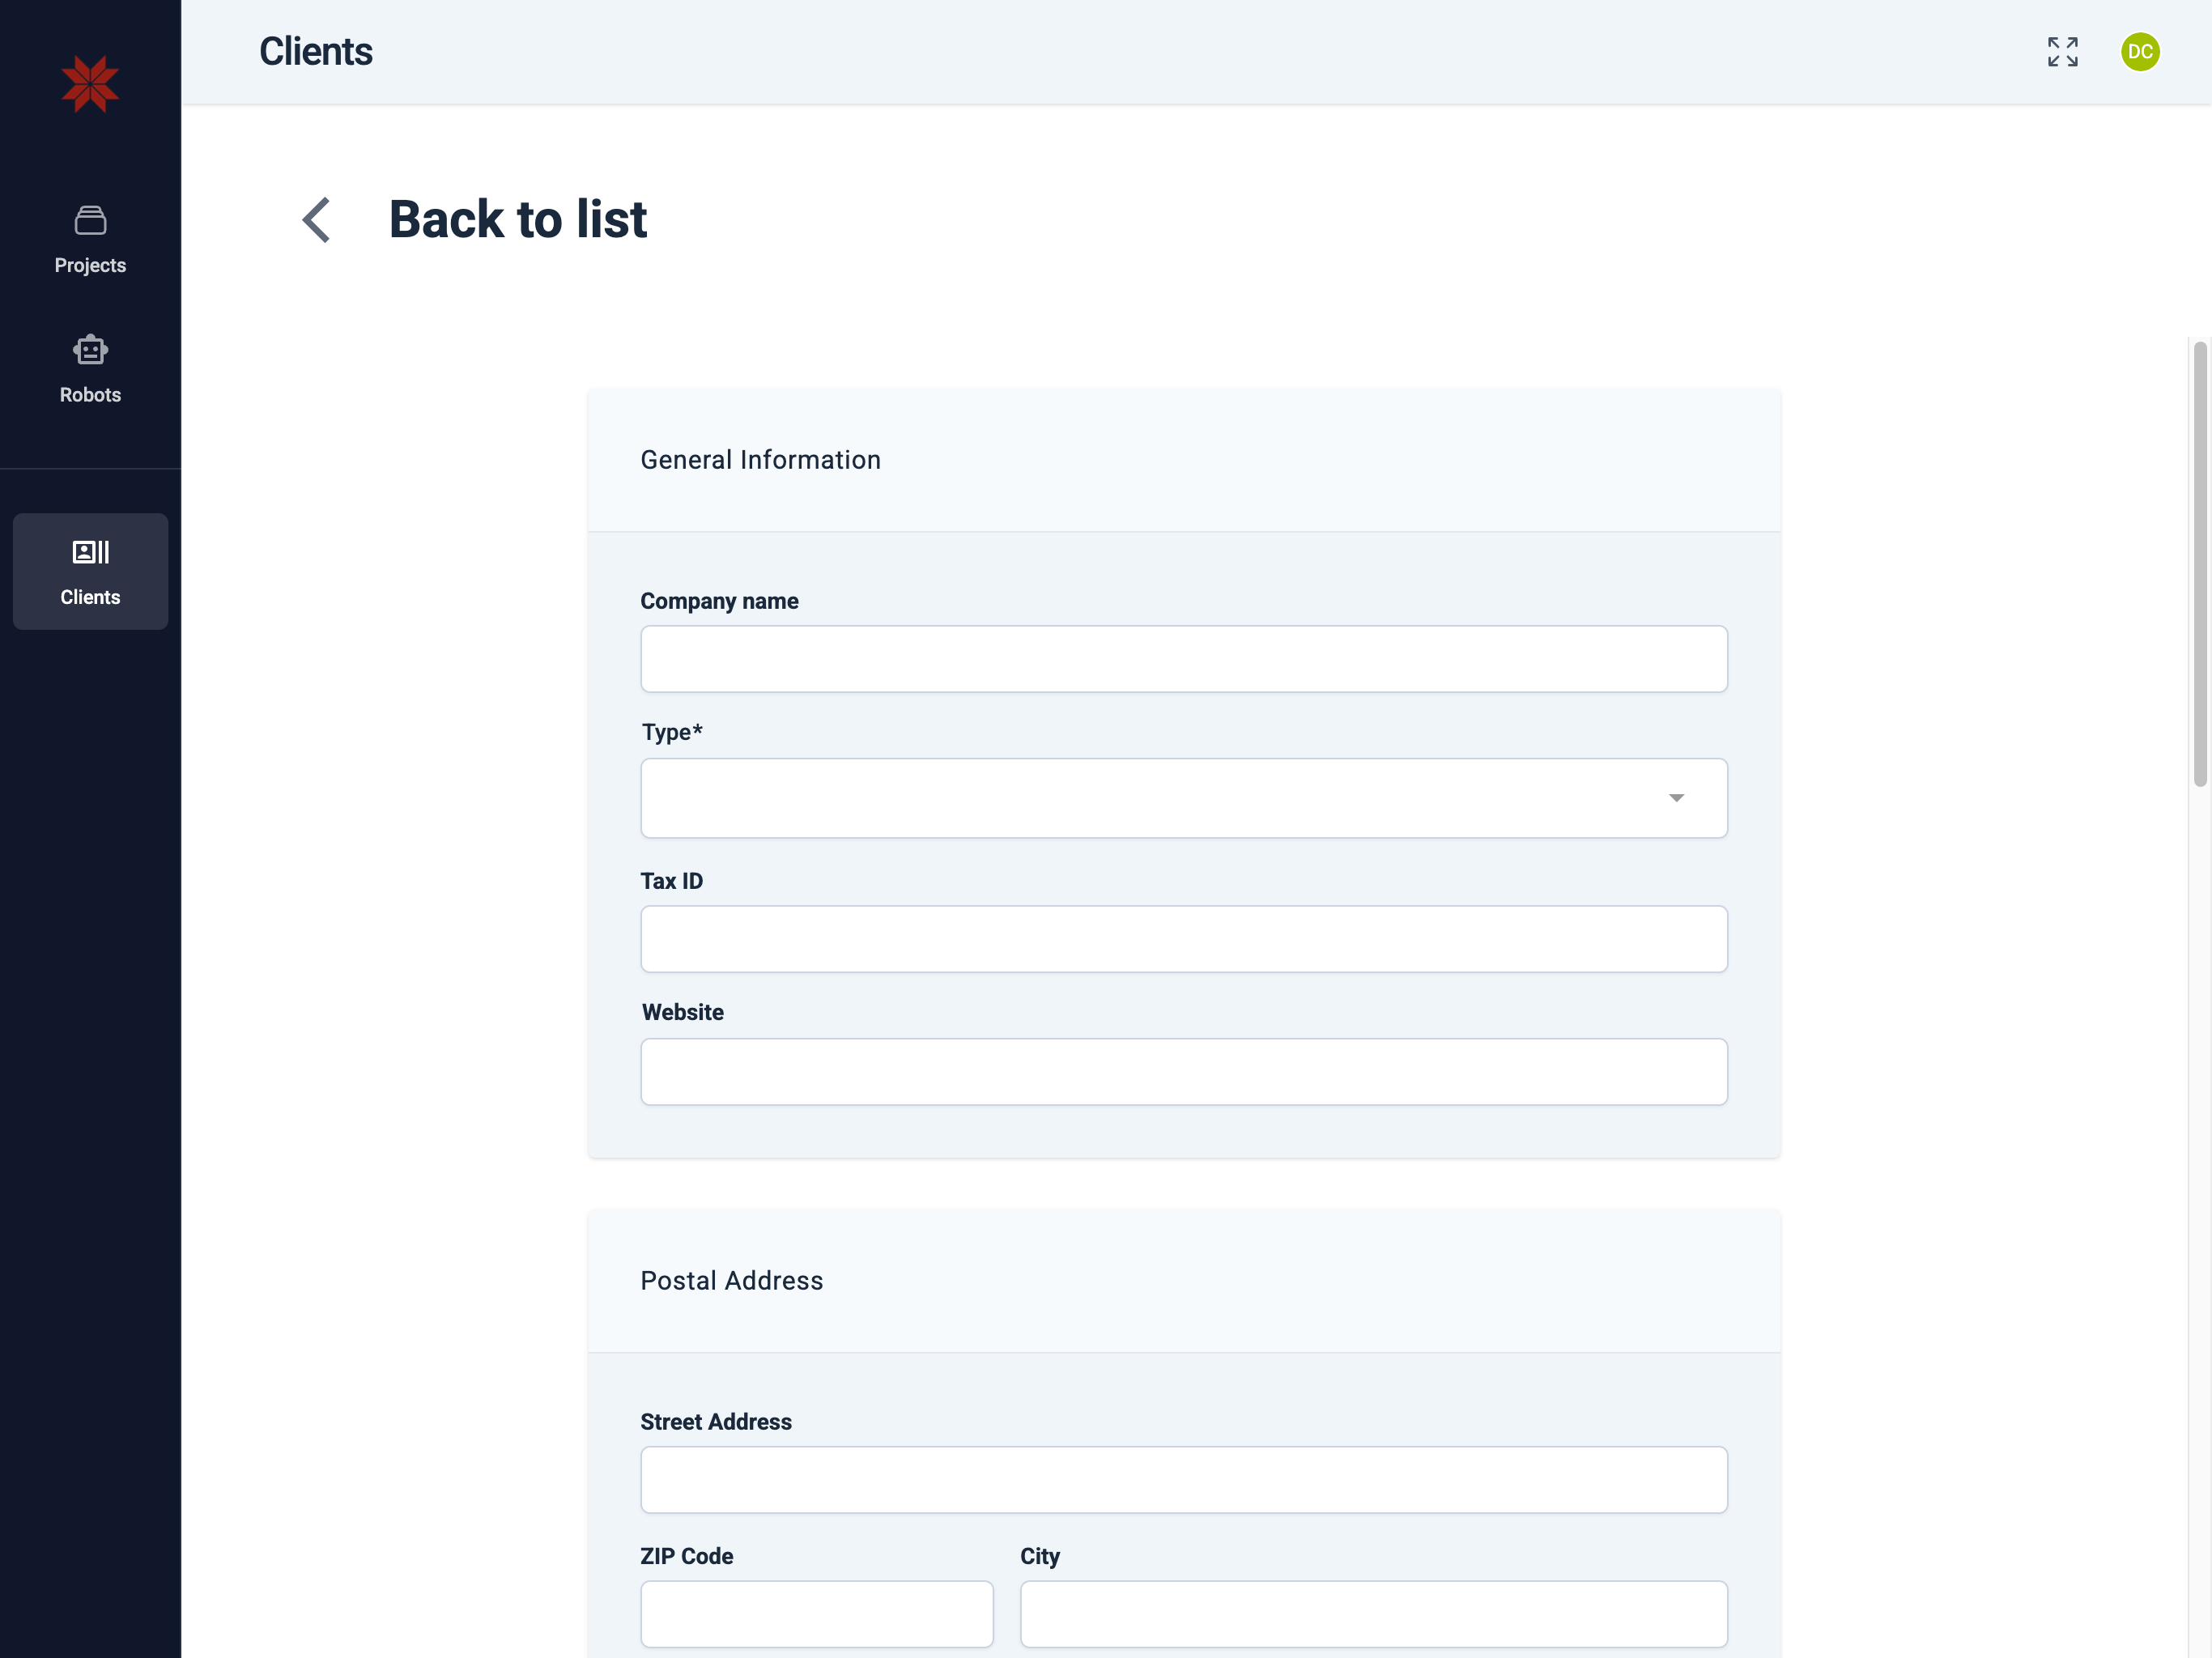Click the red star app logo
The height and width of the screenshot is (1658, 2212).
(90, 84)
